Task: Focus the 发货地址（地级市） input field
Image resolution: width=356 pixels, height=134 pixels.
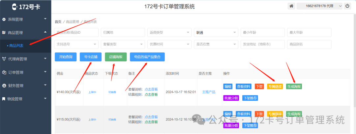Action: tap(263, 44)
